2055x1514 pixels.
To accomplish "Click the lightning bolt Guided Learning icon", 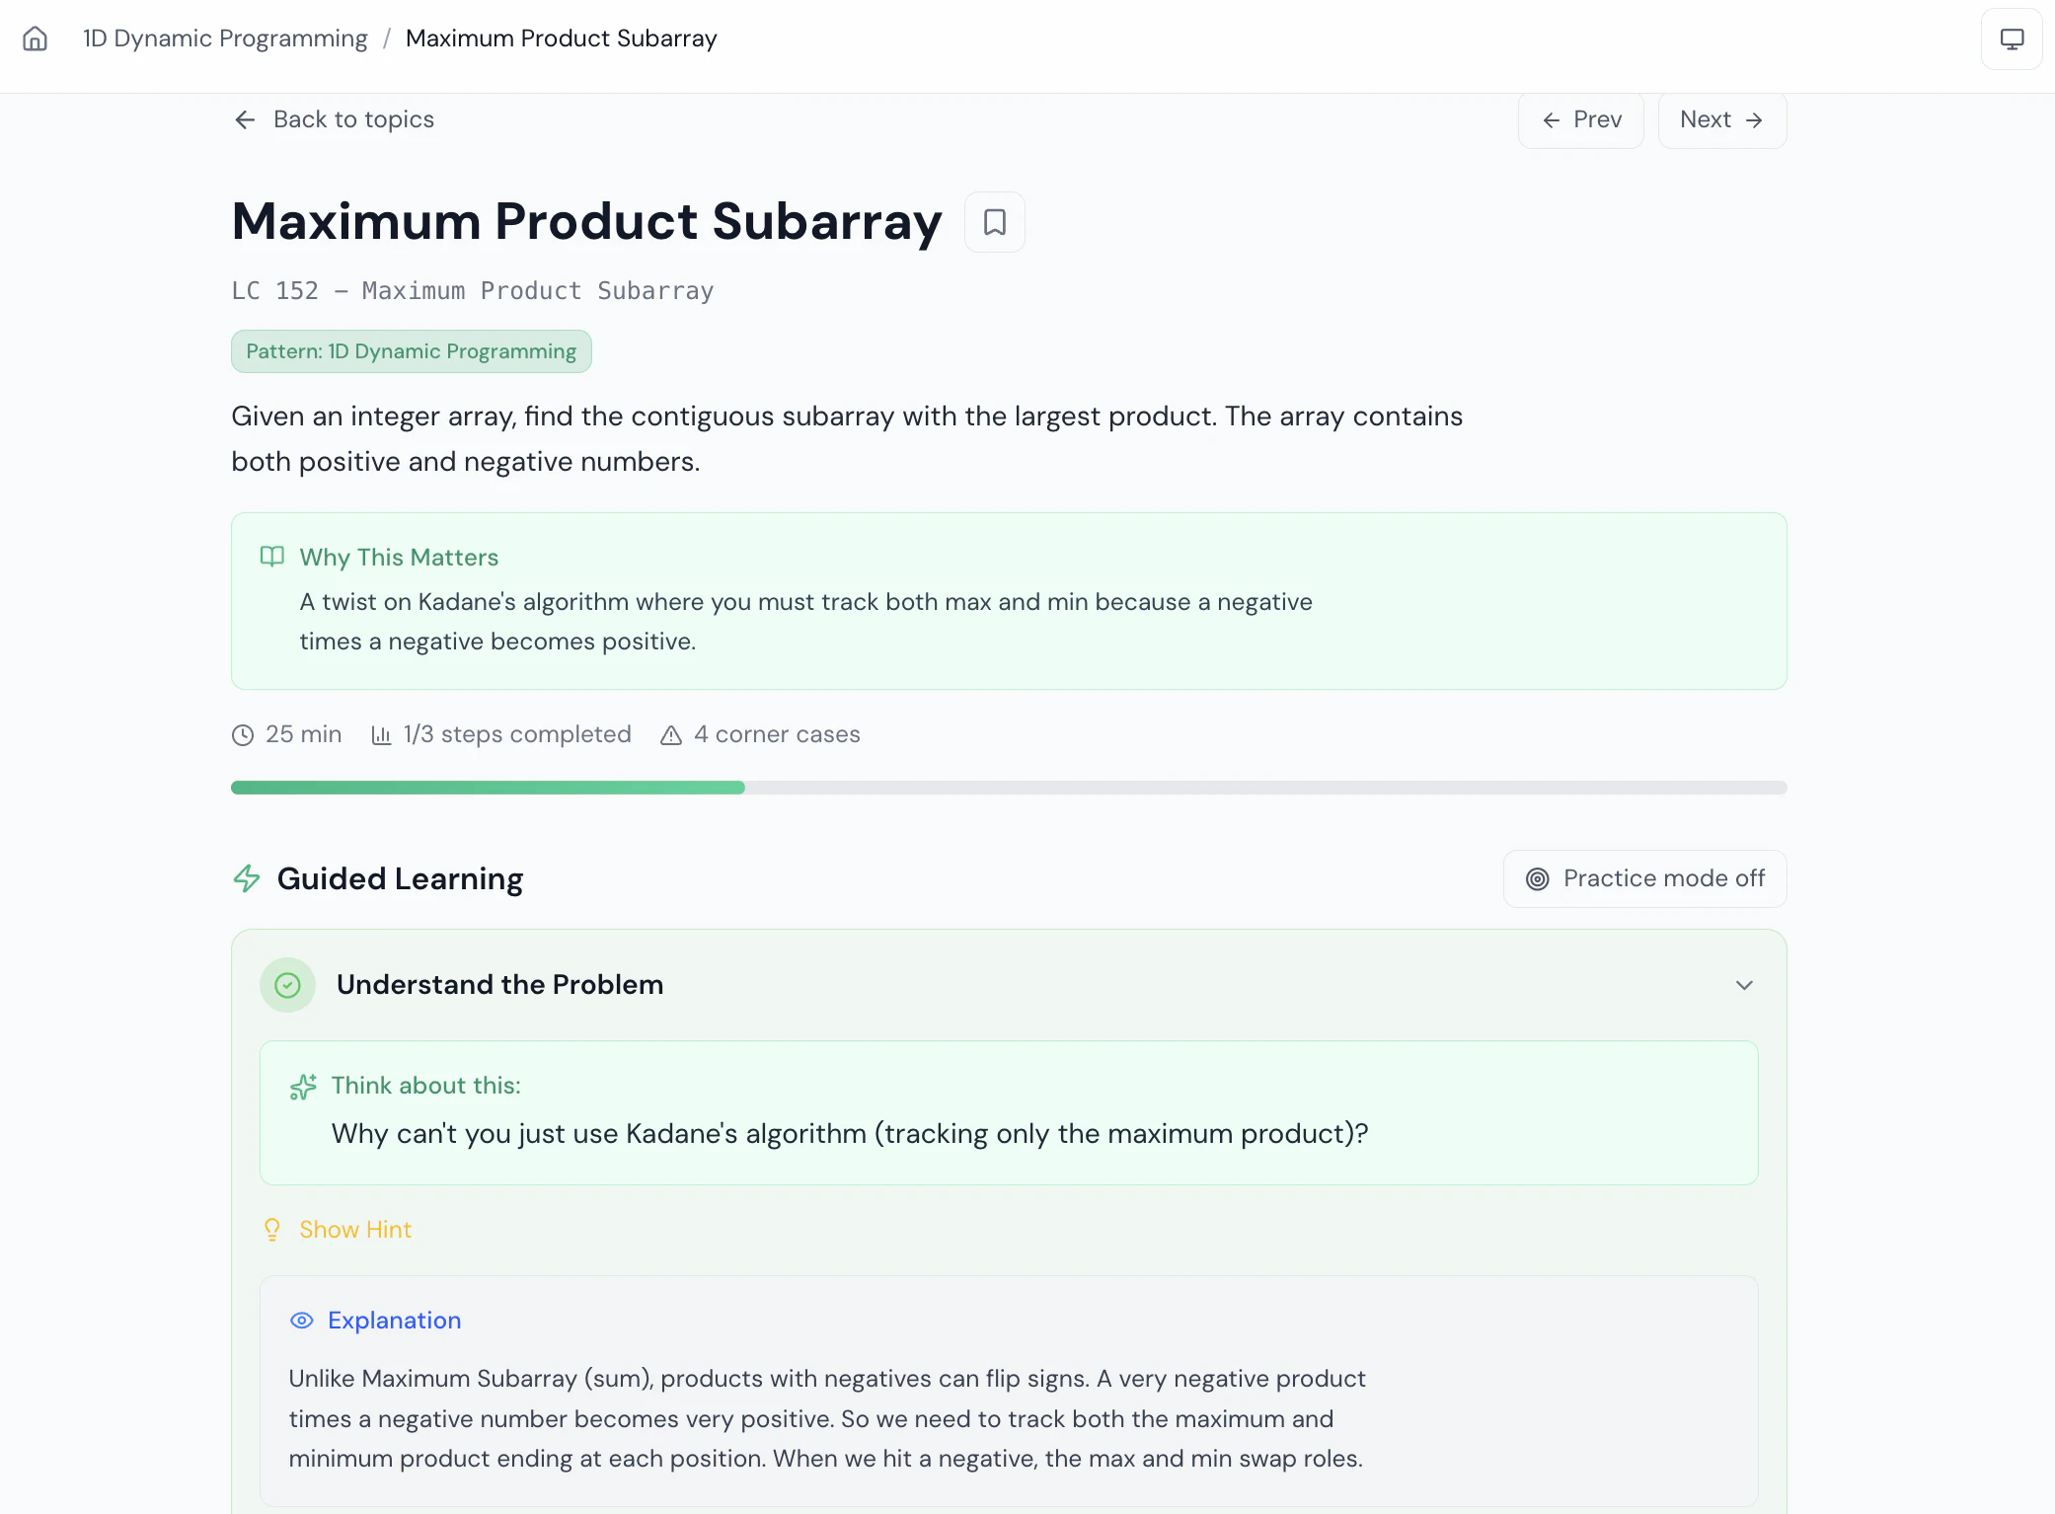I will 247,878.
